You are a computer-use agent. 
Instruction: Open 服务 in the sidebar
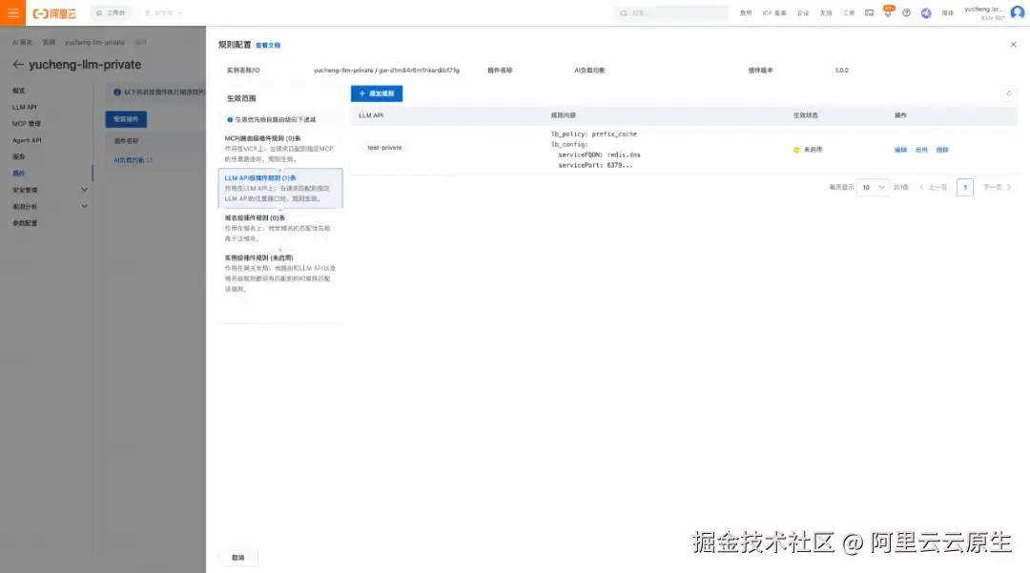tap(18, 157)
